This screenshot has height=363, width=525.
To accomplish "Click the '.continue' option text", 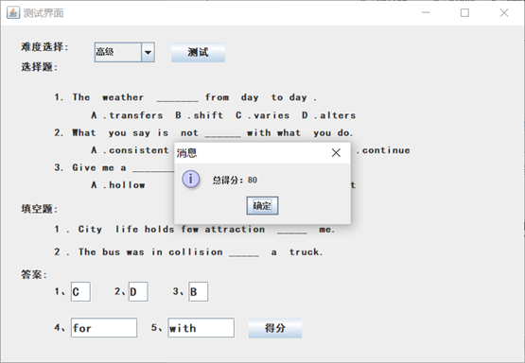I will pos(383,150).
